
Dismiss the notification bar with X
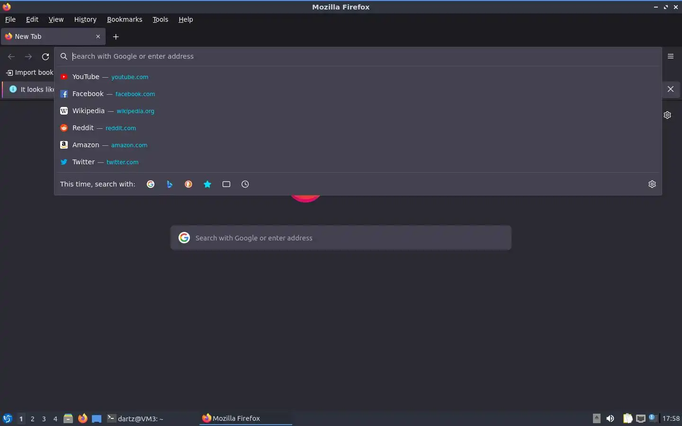coord(671,89)
